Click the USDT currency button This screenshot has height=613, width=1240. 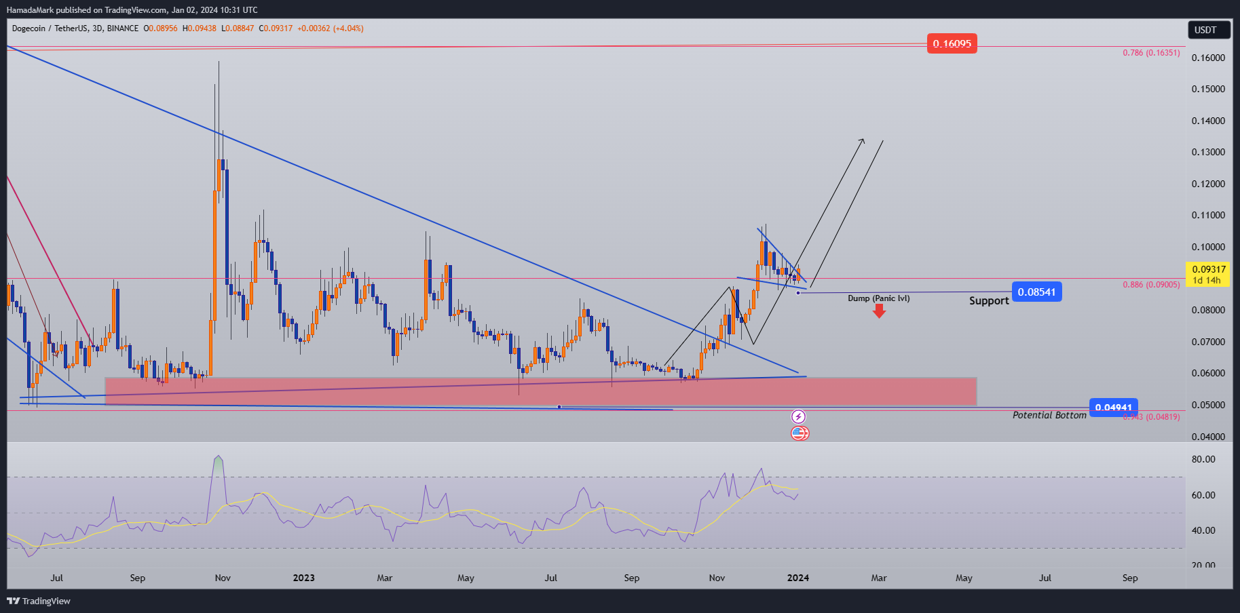1208,30
